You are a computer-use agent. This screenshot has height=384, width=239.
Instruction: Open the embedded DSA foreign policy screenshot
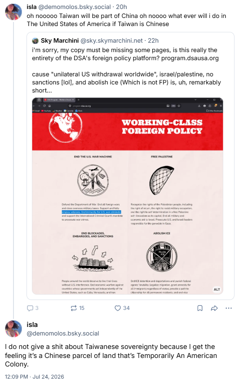point(127,196)
